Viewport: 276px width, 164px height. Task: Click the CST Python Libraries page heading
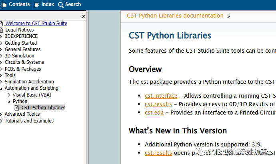pyautogui.click(x=170, y=36)
